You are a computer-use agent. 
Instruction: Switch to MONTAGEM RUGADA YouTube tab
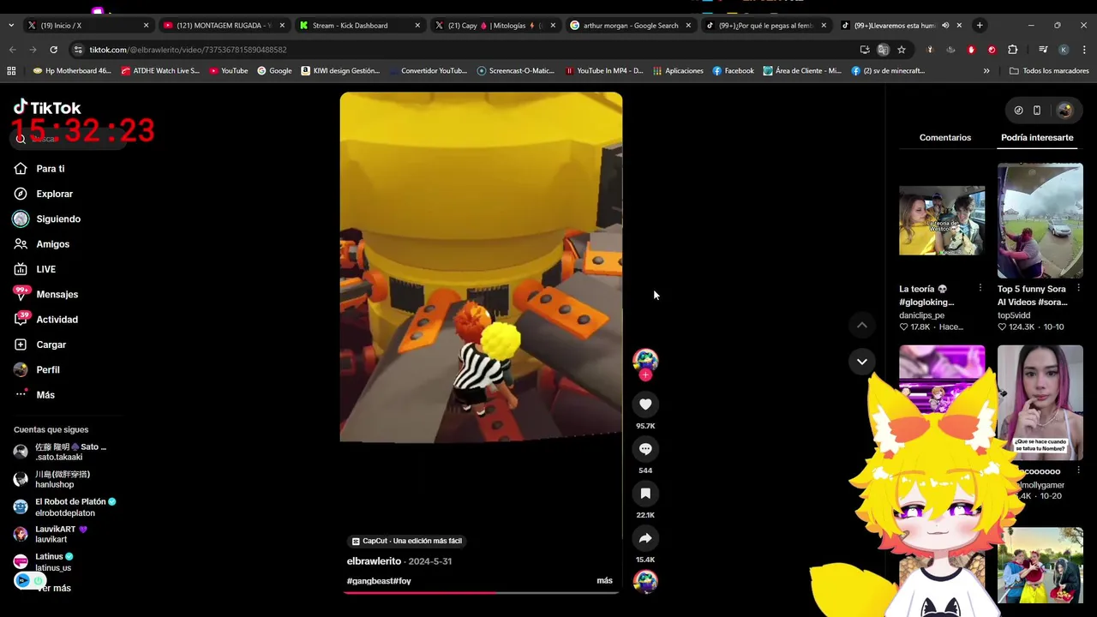223,26
